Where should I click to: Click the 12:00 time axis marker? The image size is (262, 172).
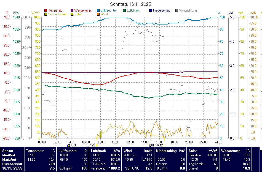click(130, 142)
